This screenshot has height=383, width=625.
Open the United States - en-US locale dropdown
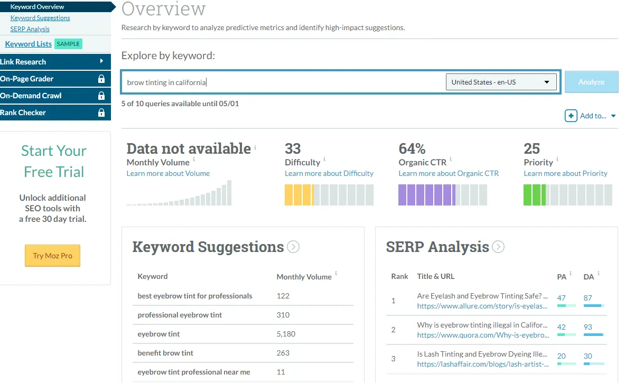(501, 82)
